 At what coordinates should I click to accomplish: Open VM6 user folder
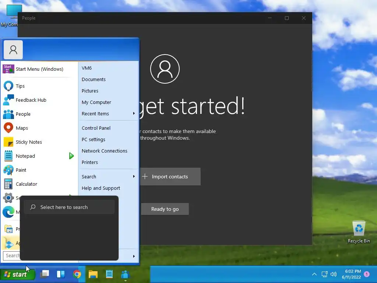[x=109, y=68]
